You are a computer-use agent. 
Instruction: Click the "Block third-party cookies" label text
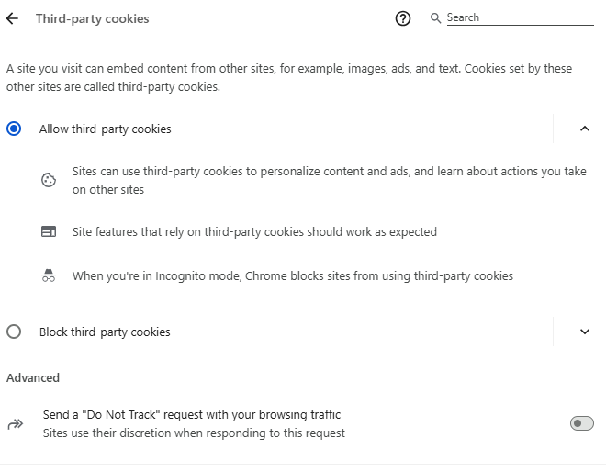tap(105, 332)
